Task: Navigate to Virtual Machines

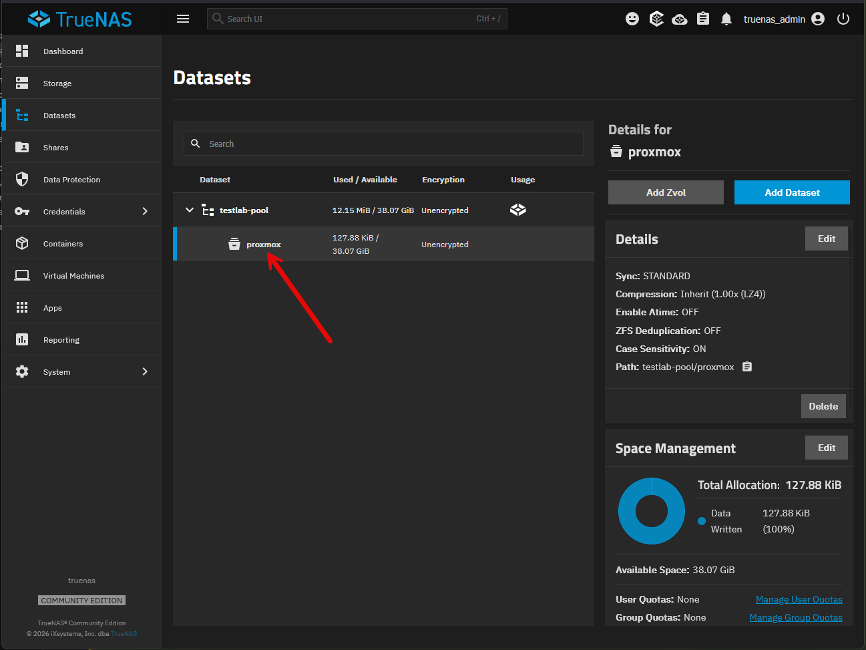Action: (83, 275)
